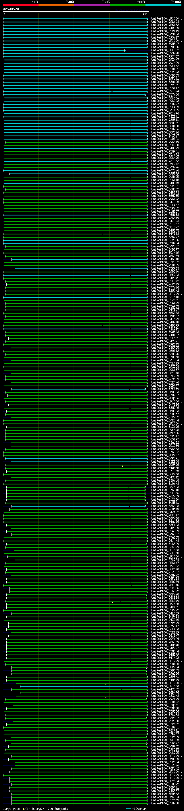The height and width of the screenshot is (811, 184).
Task: Select the UniRef100_Q5EN26 label
Action: point(165,433)
